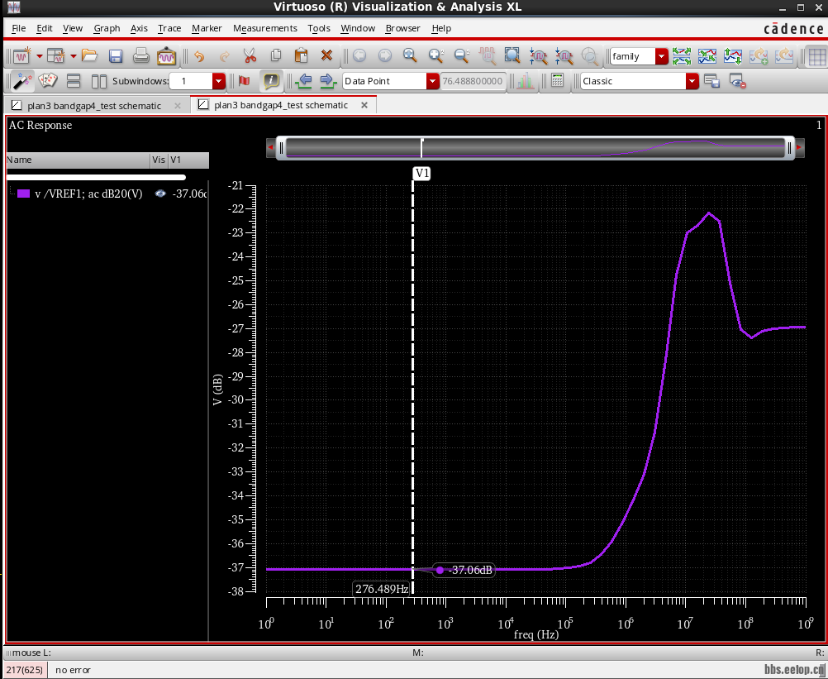Click the Print icon

point(141,56)
